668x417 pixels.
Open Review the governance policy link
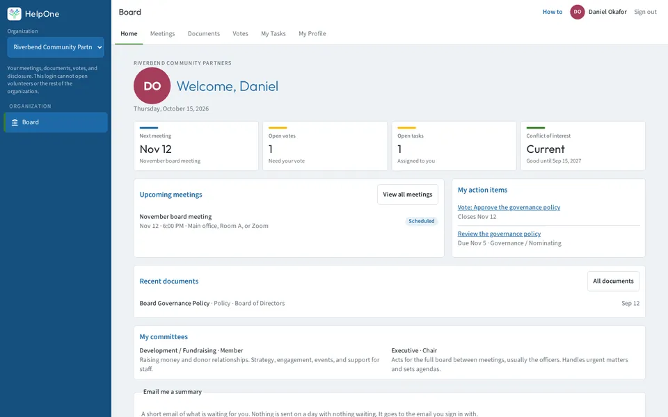click(499, 234)
